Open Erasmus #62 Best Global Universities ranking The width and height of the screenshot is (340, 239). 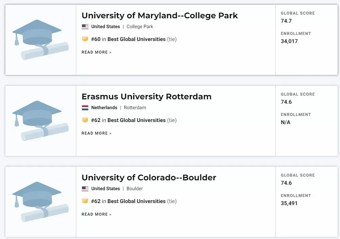tap(134, 120)
